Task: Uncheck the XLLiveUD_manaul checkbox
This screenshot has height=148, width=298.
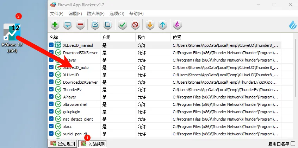Action: [x=51, y=45]
